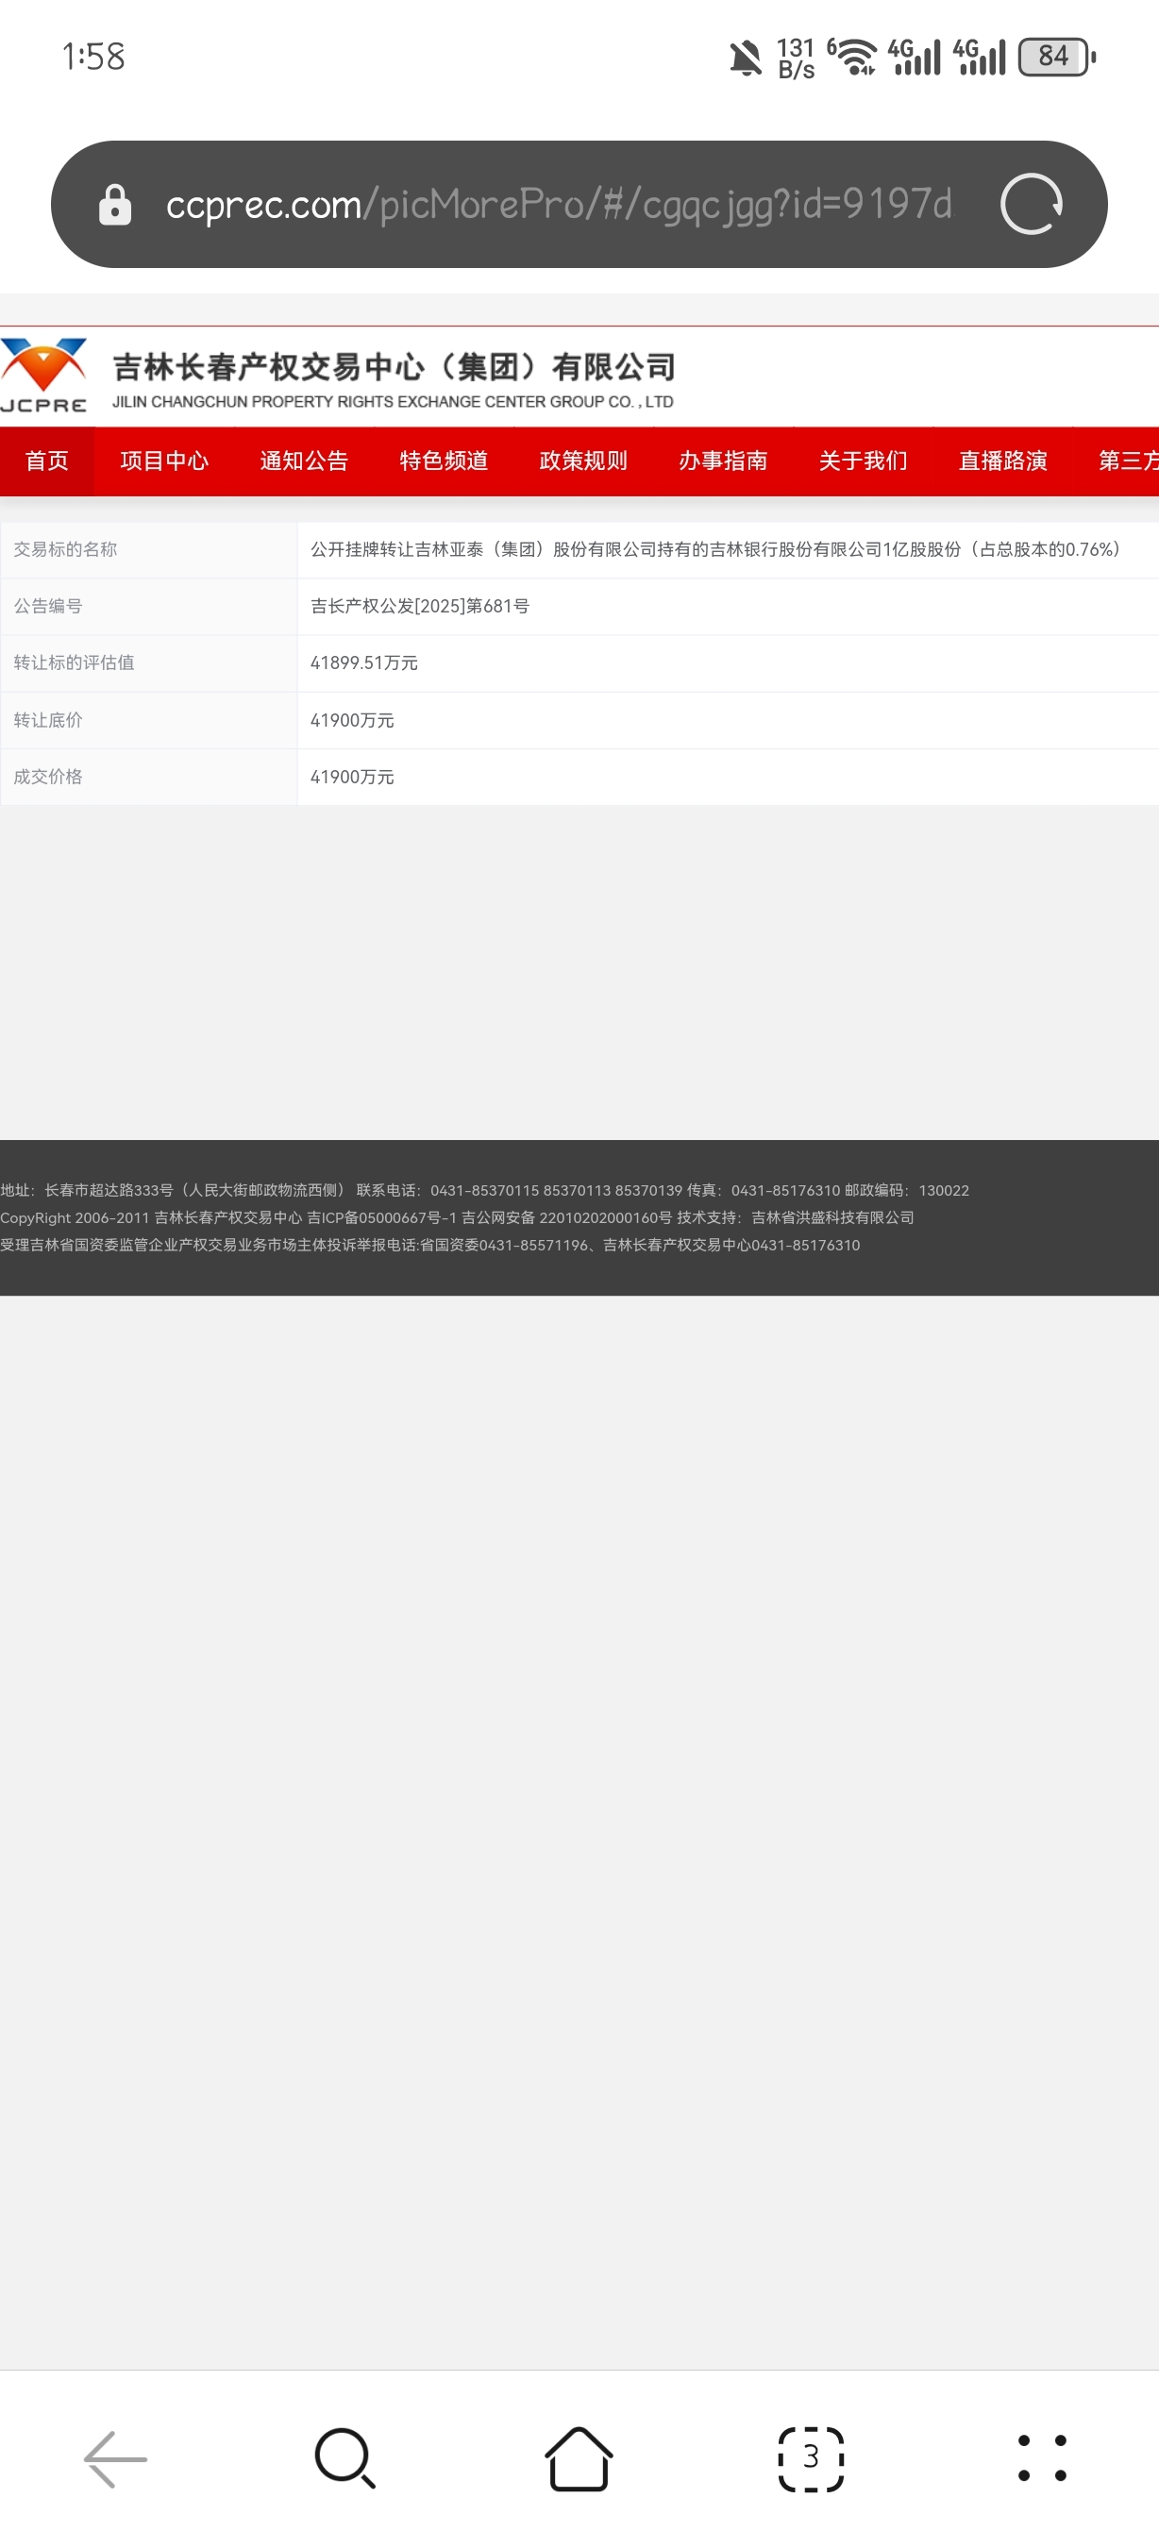Click the 吉公网安备 22010202000160号 footer link

pyautogui.click(x=566, y=1217)
